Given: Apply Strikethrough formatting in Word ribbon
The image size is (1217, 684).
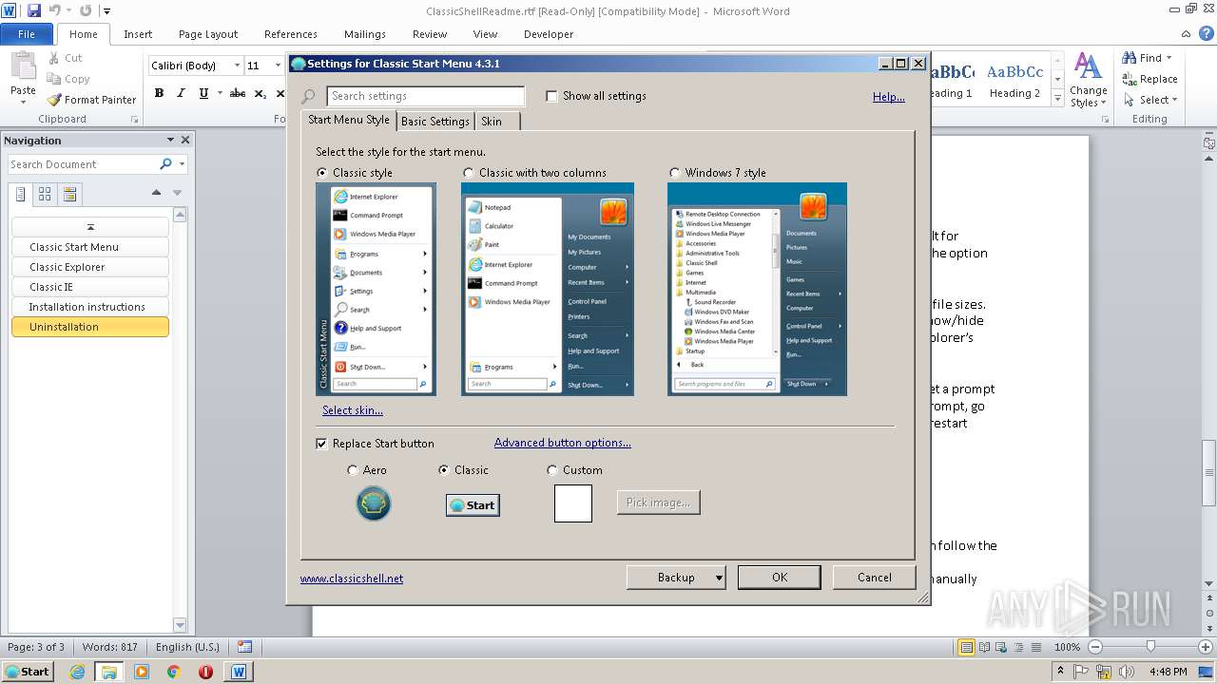Looking at the screenshot, I should (x=238, y=93).
